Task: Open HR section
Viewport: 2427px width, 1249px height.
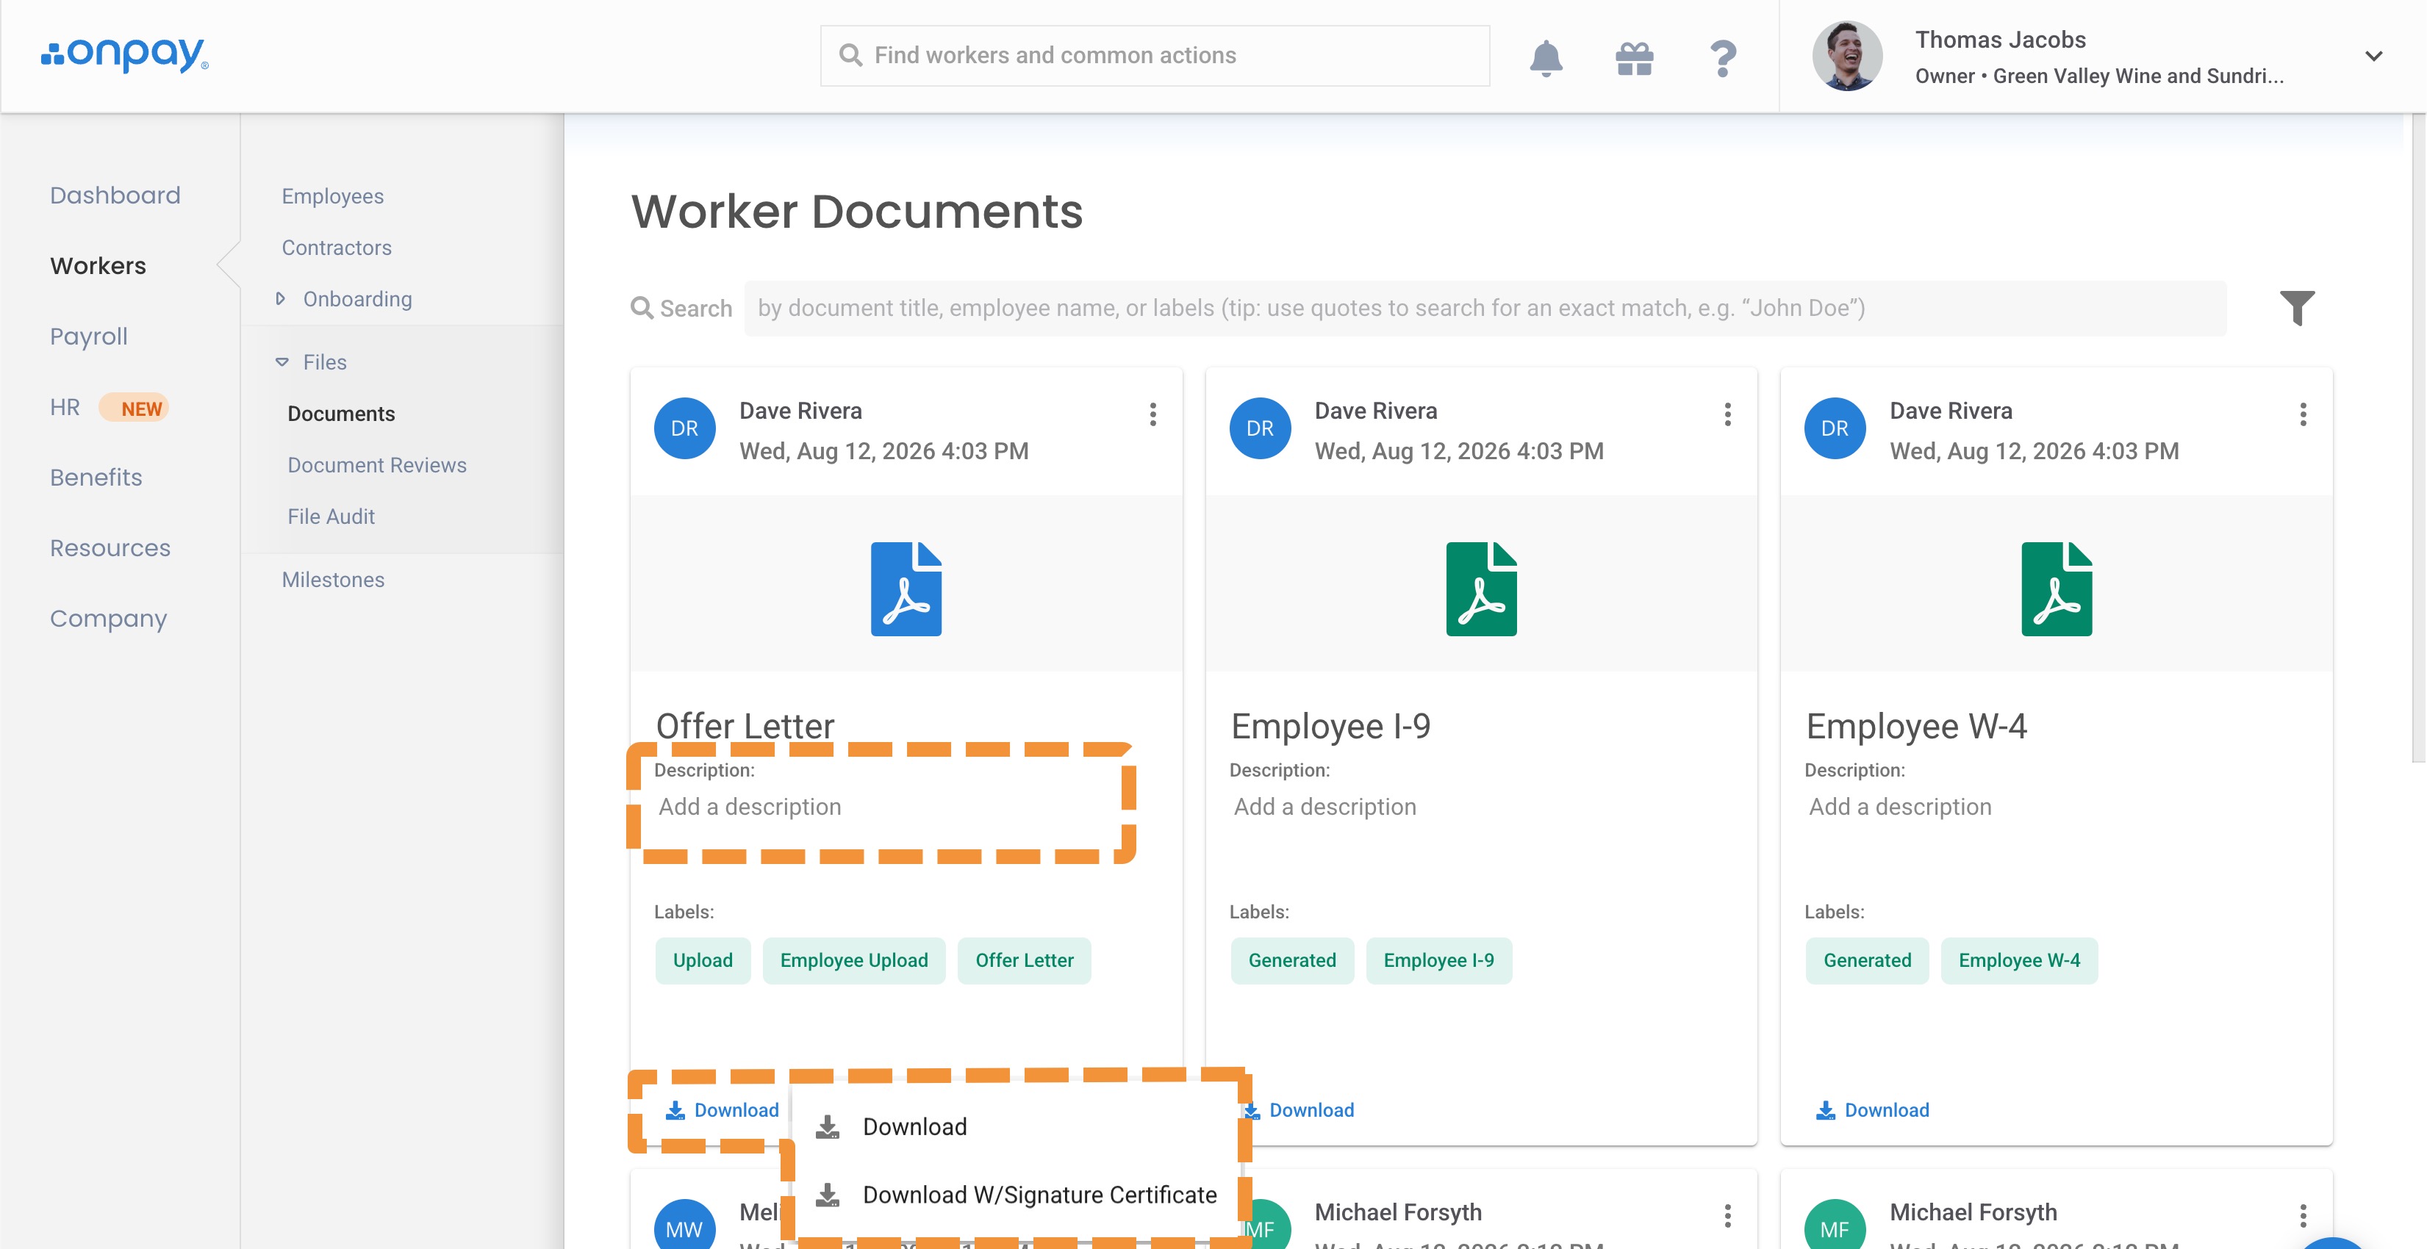Action: tap(65, 407)
